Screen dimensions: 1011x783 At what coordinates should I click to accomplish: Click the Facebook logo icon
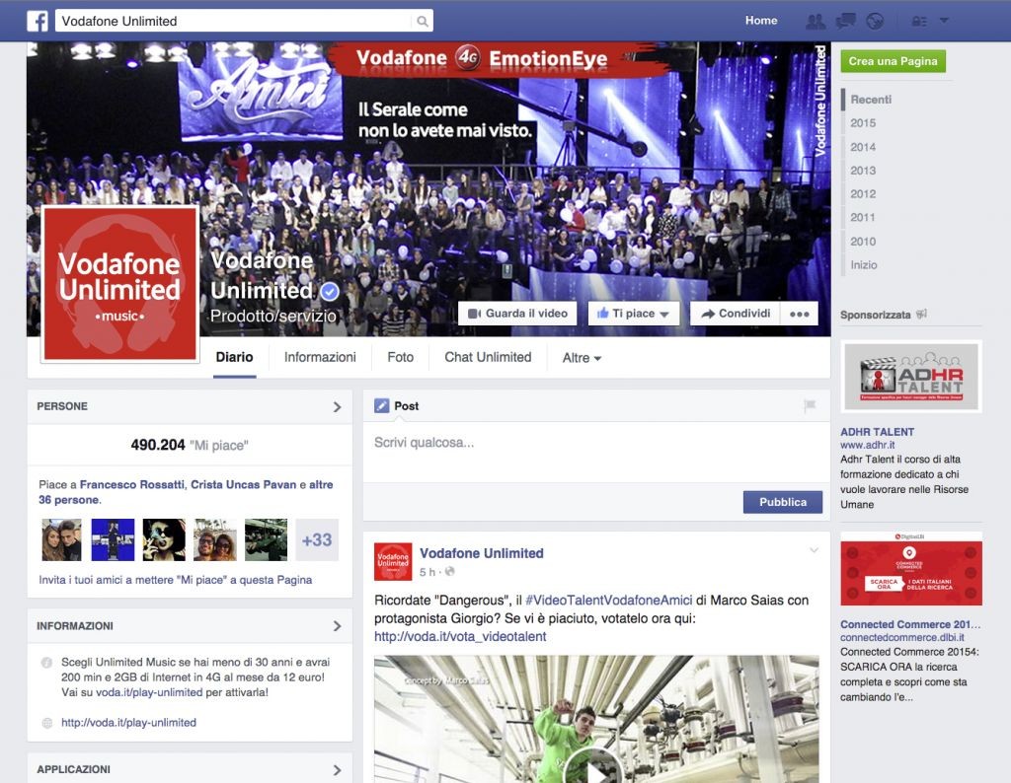[38, 21]
